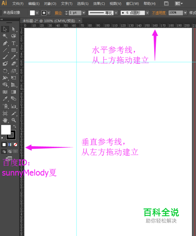The image size is (196, 236).
Task: Select the Hand tool
Action: (x=5, y=120)
